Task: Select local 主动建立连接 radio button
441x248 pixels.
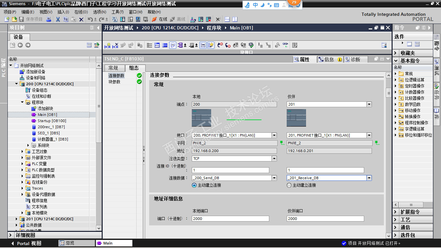Action: [194, 185]
